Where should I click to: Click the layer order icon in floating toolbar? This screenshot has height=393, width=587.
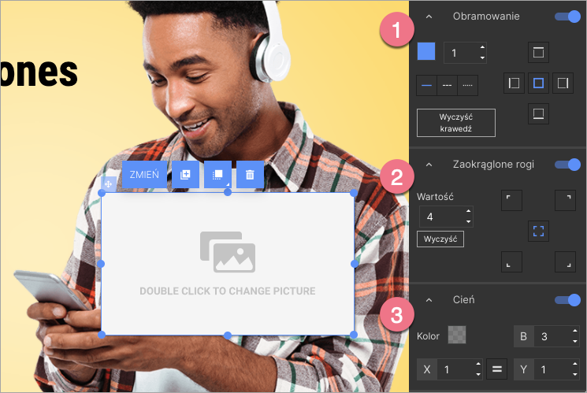217,175
